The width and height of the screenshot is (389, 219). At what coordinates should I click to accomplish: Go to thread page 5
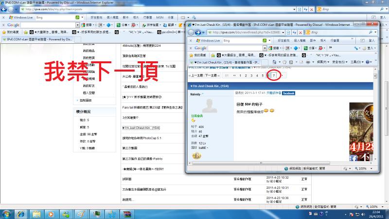click(263, 75)
